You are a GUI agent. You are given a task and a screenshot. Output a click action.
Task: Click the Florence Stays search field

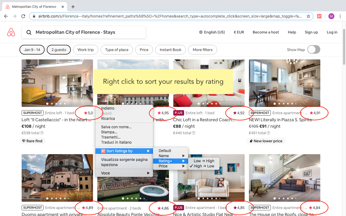[x=84, y=32]
